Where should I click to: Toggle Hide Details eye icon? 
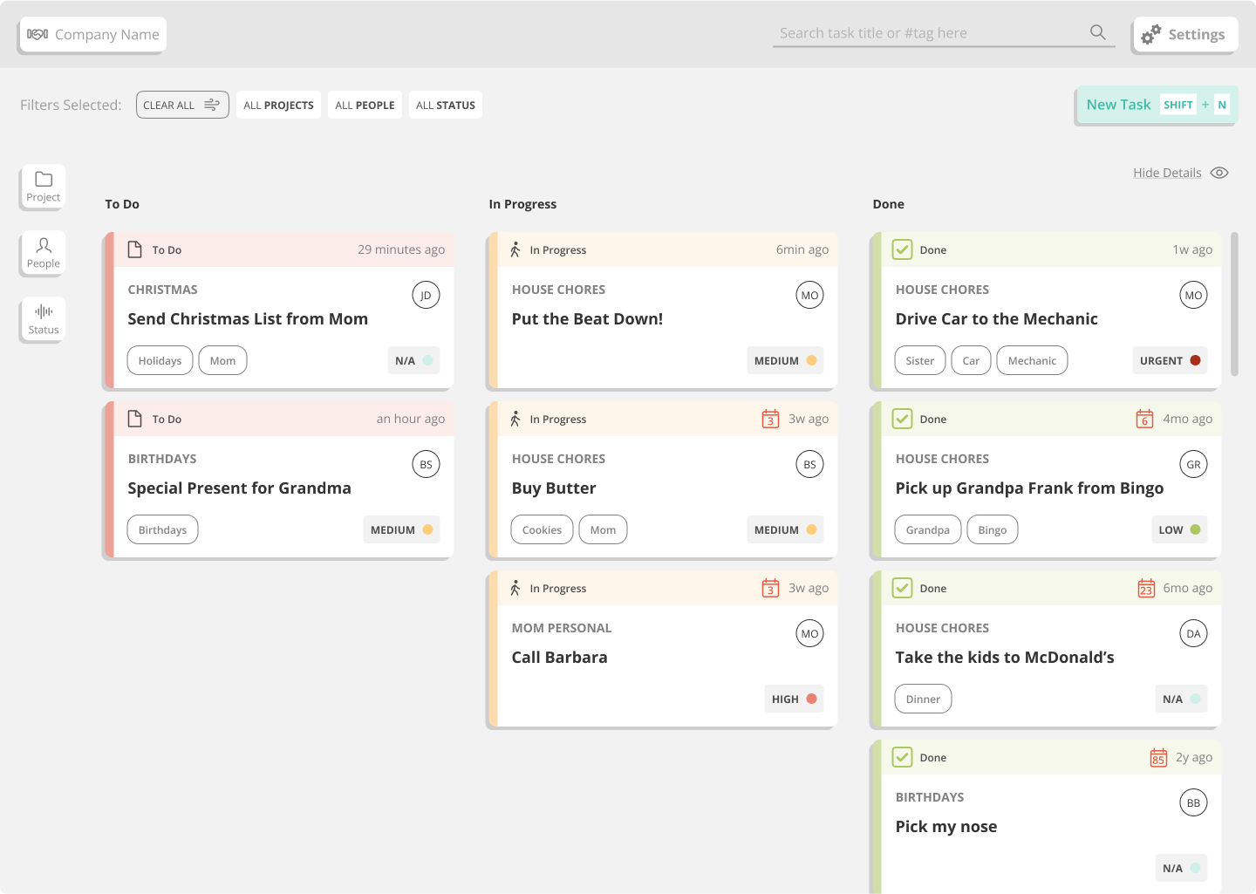(1219, 173)
